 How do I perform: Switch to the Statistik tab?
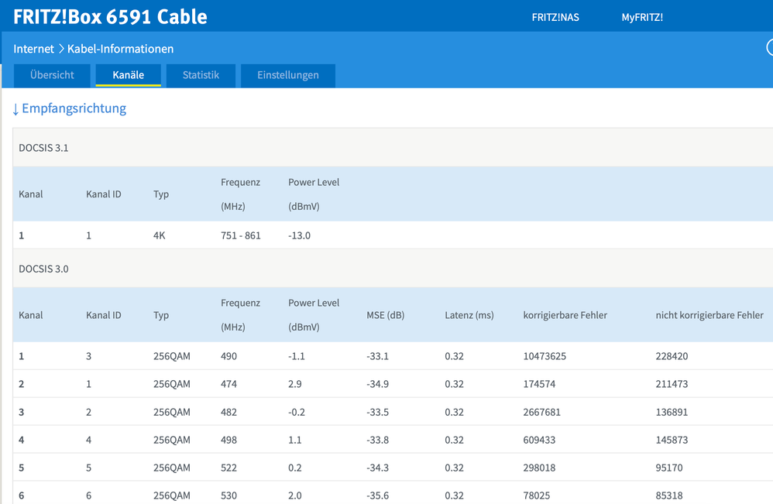click(x=201, y=75)
